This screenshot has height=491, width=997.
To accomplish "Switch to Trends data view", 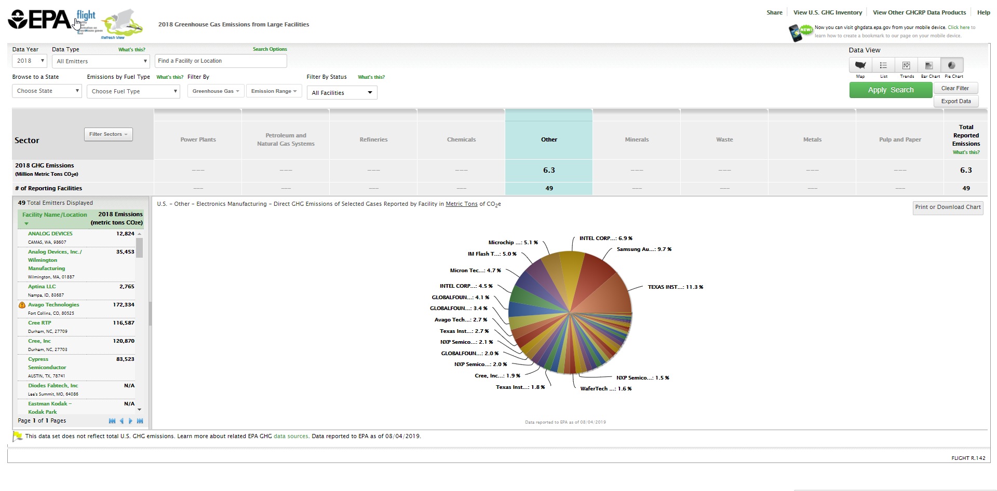I will click(x=906, y=65).
